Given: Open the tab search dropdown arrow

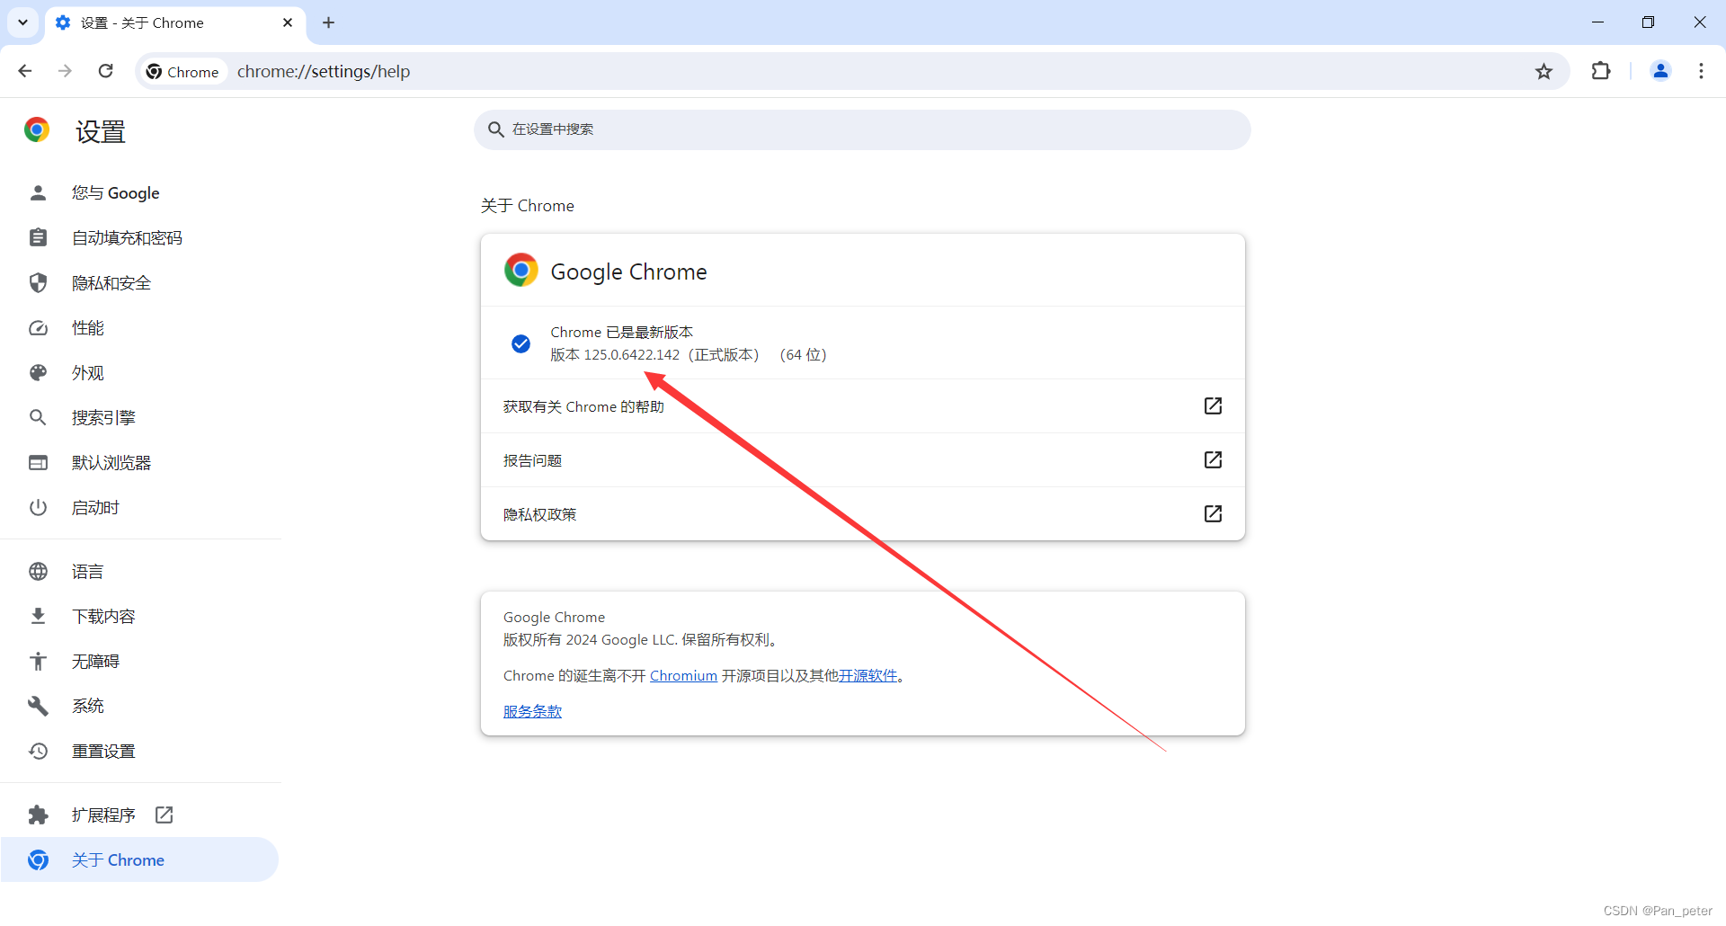Looking at the screenshot, I should 22,22.
